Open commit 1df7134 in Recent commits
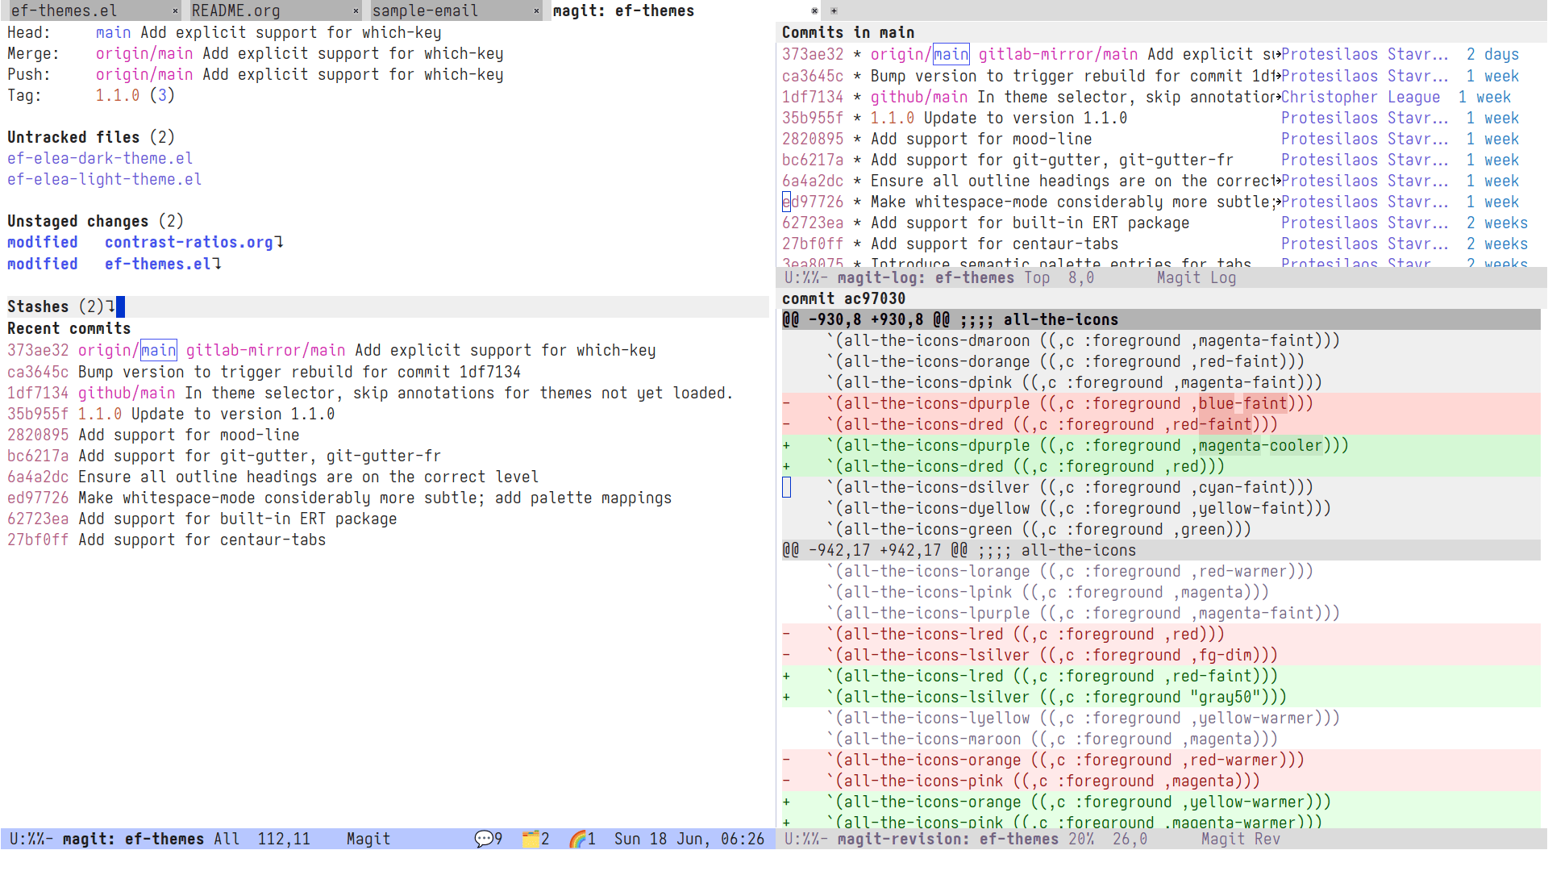The height and width of the screenshot is (871, 1548). click(38, 393)
